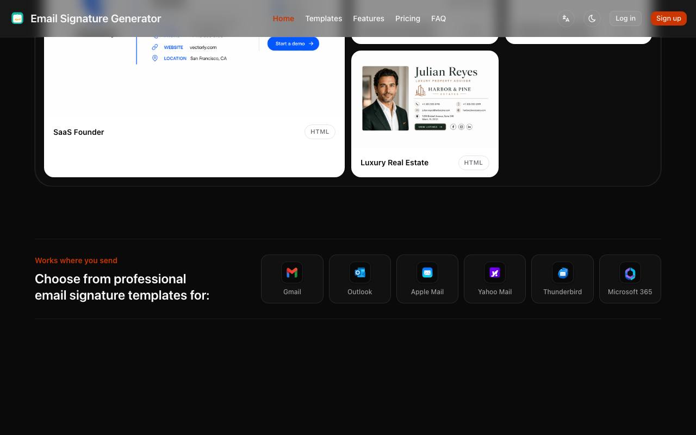Viewport: 696px width, 435px height.
Task: Select the HTML badge on Luxury Real Estate
Action: pyautogui.click(x=474, y=163)
